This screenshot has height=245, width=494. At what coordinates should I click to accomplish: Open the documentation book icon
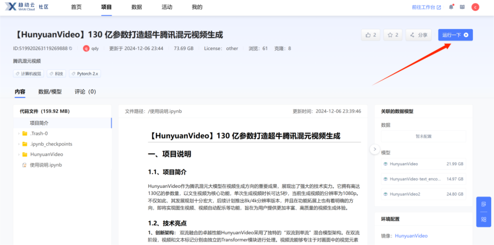[x=462, y=7]
